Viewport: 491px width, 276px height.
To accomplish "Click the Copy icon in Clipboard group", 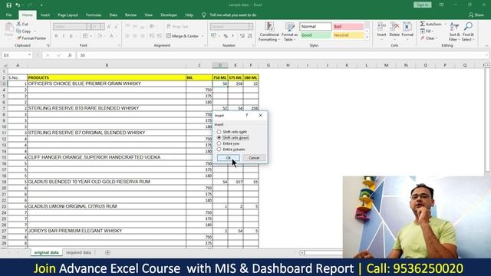I will coord(18,31).
